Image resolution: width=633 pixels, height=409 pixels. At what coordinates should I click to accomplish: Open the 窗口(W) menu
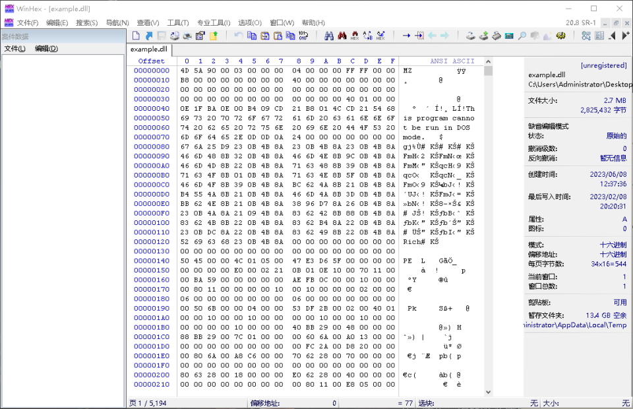tap(282, 22)
